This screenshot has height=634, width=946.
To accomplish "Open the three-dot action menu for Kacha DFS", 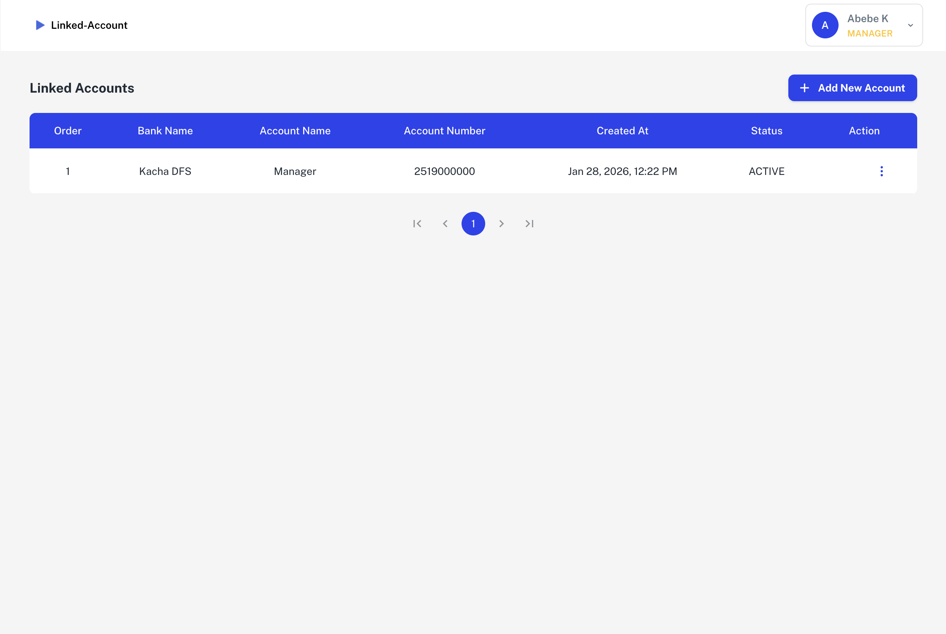I will [881, 171].
